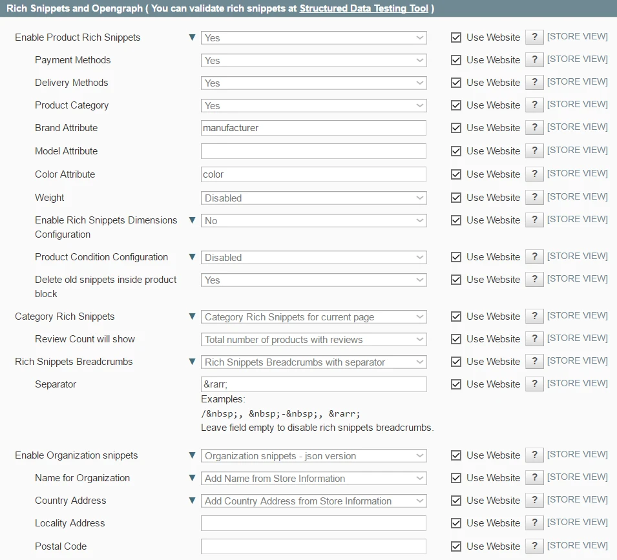Toggle Use Website beside Color Attribute

click(456, 173)
